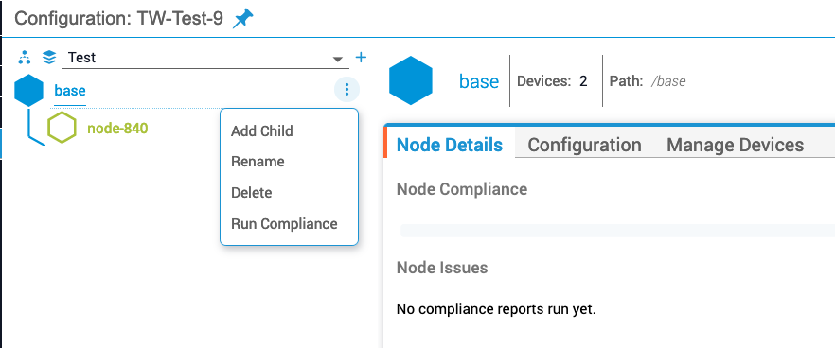Select the Node Details tab
This screenshot has width=835, height=348.
pyautogui.click(x=450, y=145)
